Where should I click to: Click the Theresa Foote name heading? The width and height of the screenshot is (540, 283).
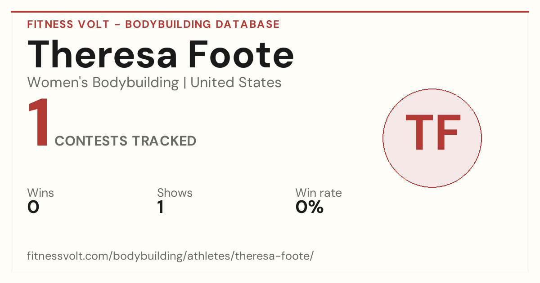pyautogui.click(x=161, y=53)
